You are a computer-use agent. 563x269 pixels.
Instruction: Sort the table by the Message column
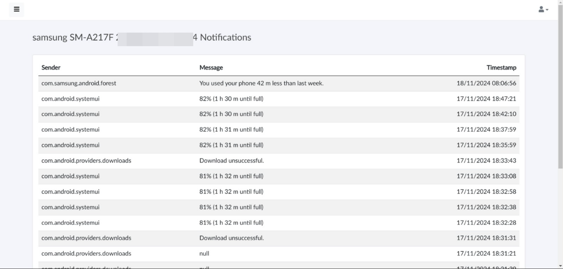[211, 67]
